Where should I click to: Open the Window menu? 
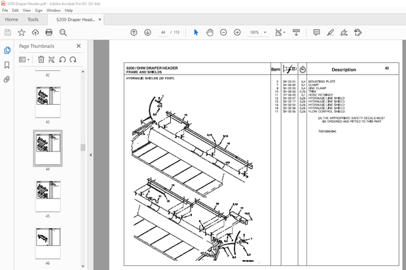pyautogui.click(x=53, y=10)
